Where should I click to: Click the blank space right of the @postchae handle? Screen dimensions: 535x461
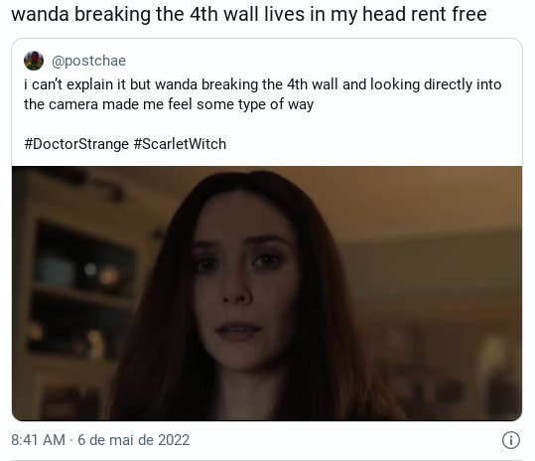click(x=324, y=61)
